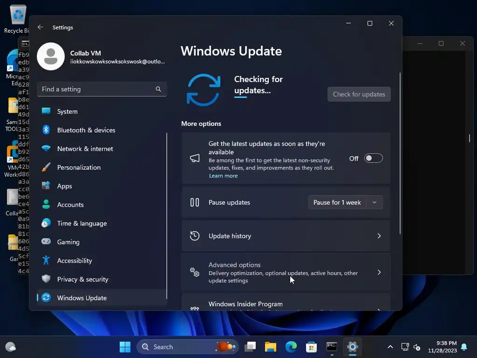477x358 pixels.
Task: Click the sidebar navigation scrollbar
Action: click(167, 216)
